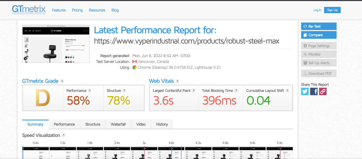This screenshot has height=159, width=362.
Task: Click the Log In link
Action: coord(317,10)
